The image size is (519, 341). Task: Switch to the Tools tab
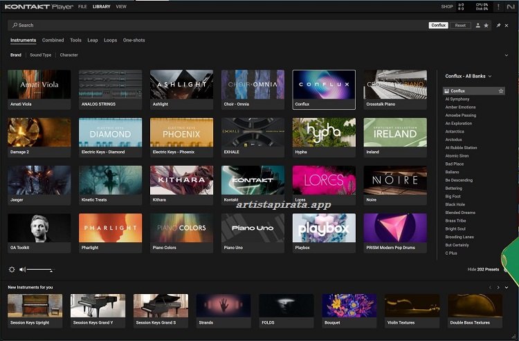(x=75, y=40)
